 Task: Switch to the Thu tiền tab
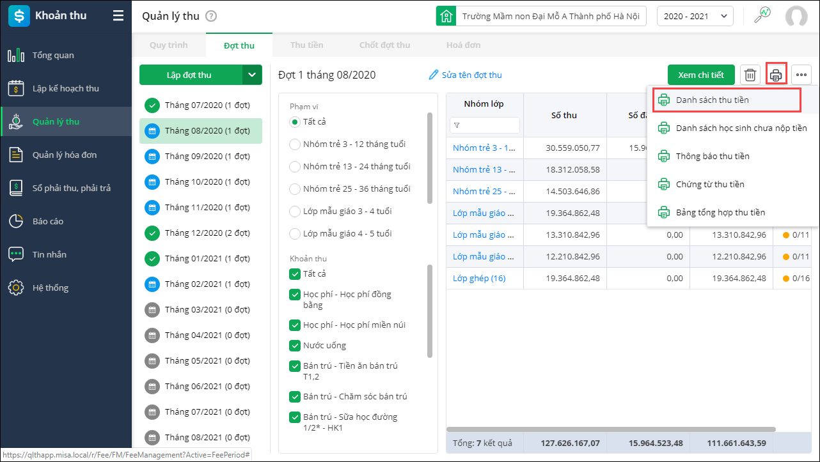click(306, 45)
